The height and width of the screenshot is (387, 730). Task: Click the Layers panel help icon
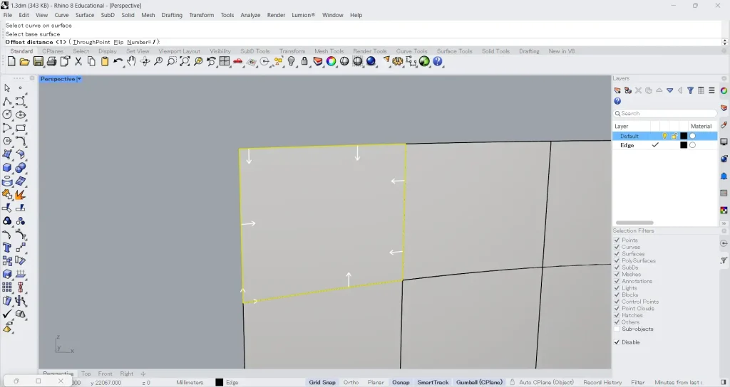pos(617,101)
